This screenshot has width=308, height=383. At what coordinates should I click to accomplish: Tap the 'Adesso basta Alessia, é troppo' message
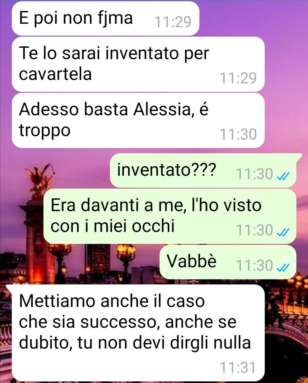point(138,120)
